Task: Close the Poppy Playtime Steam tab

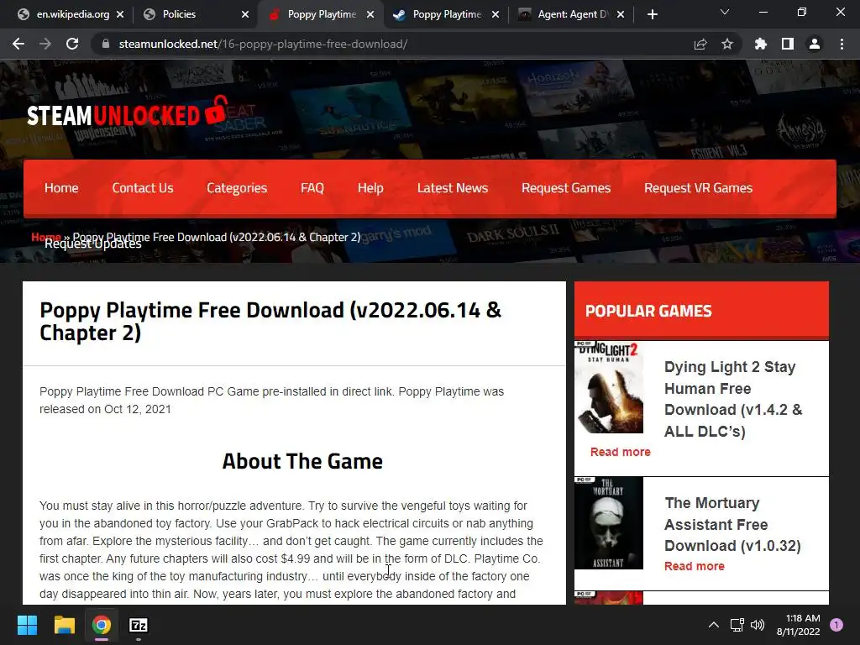Action: (496, 14)
